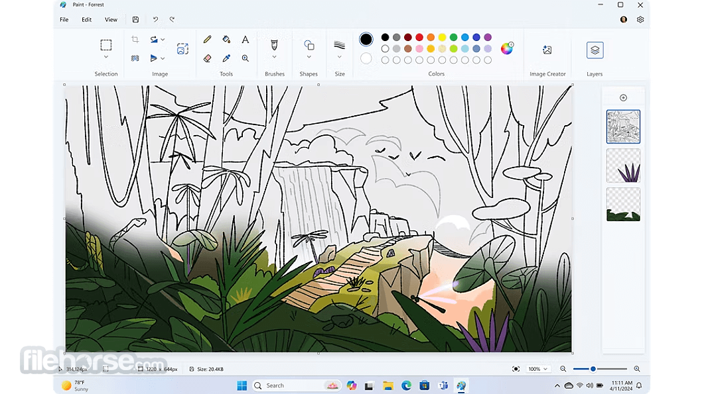Pick the red color swatch
Screen dimensions: 704x394
coord(419,37)
